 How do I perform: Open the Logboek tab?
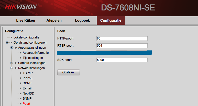tap(82, 20)
